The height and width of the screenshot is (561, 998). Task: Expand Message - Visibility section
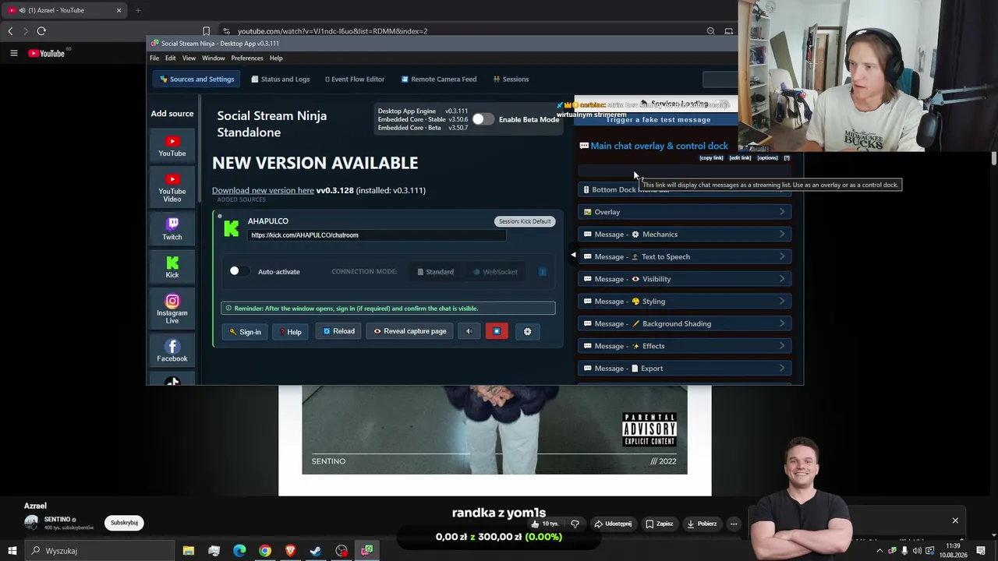685,279
